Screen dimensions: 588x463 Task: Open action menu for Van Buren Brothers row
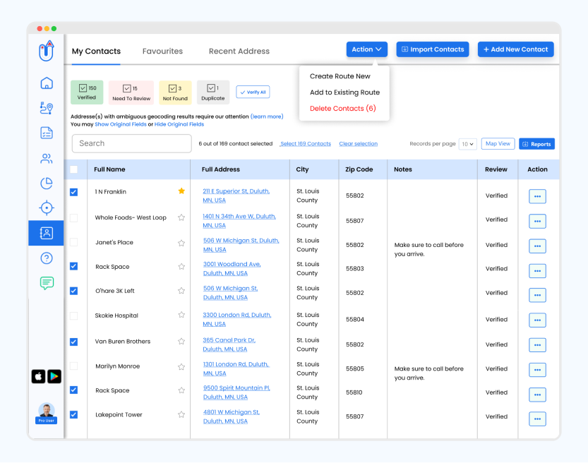pos(537,345)
